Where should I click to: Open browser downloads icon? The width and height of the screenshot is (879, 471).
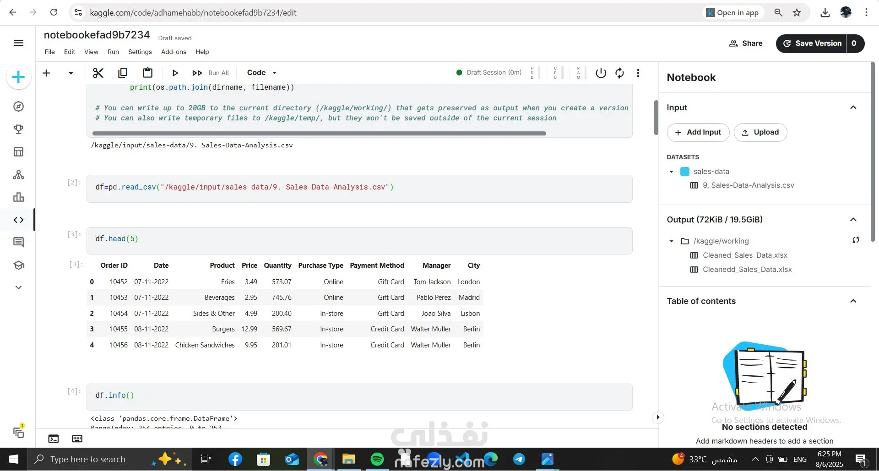[x=825, y=12]
